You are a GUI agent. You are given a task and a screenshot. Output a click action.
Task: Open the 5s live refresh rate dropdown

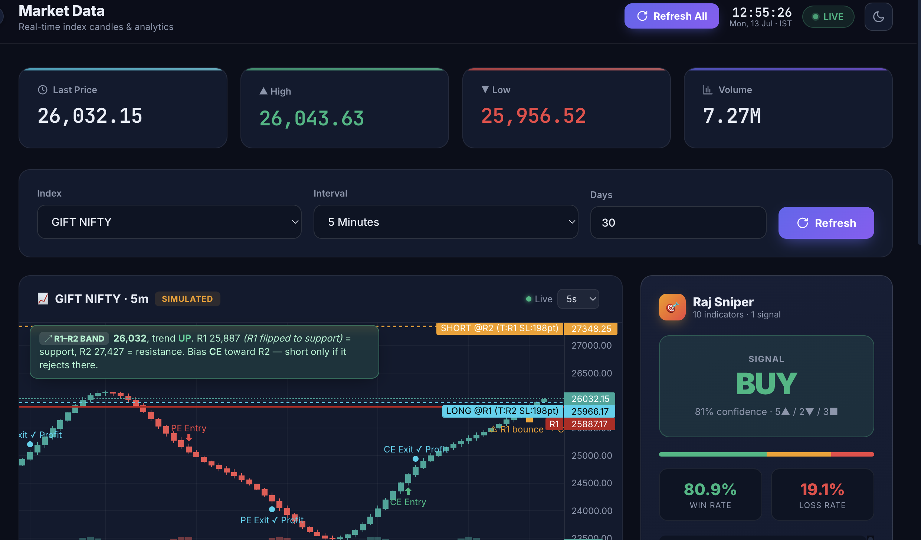tap(578, 299)
